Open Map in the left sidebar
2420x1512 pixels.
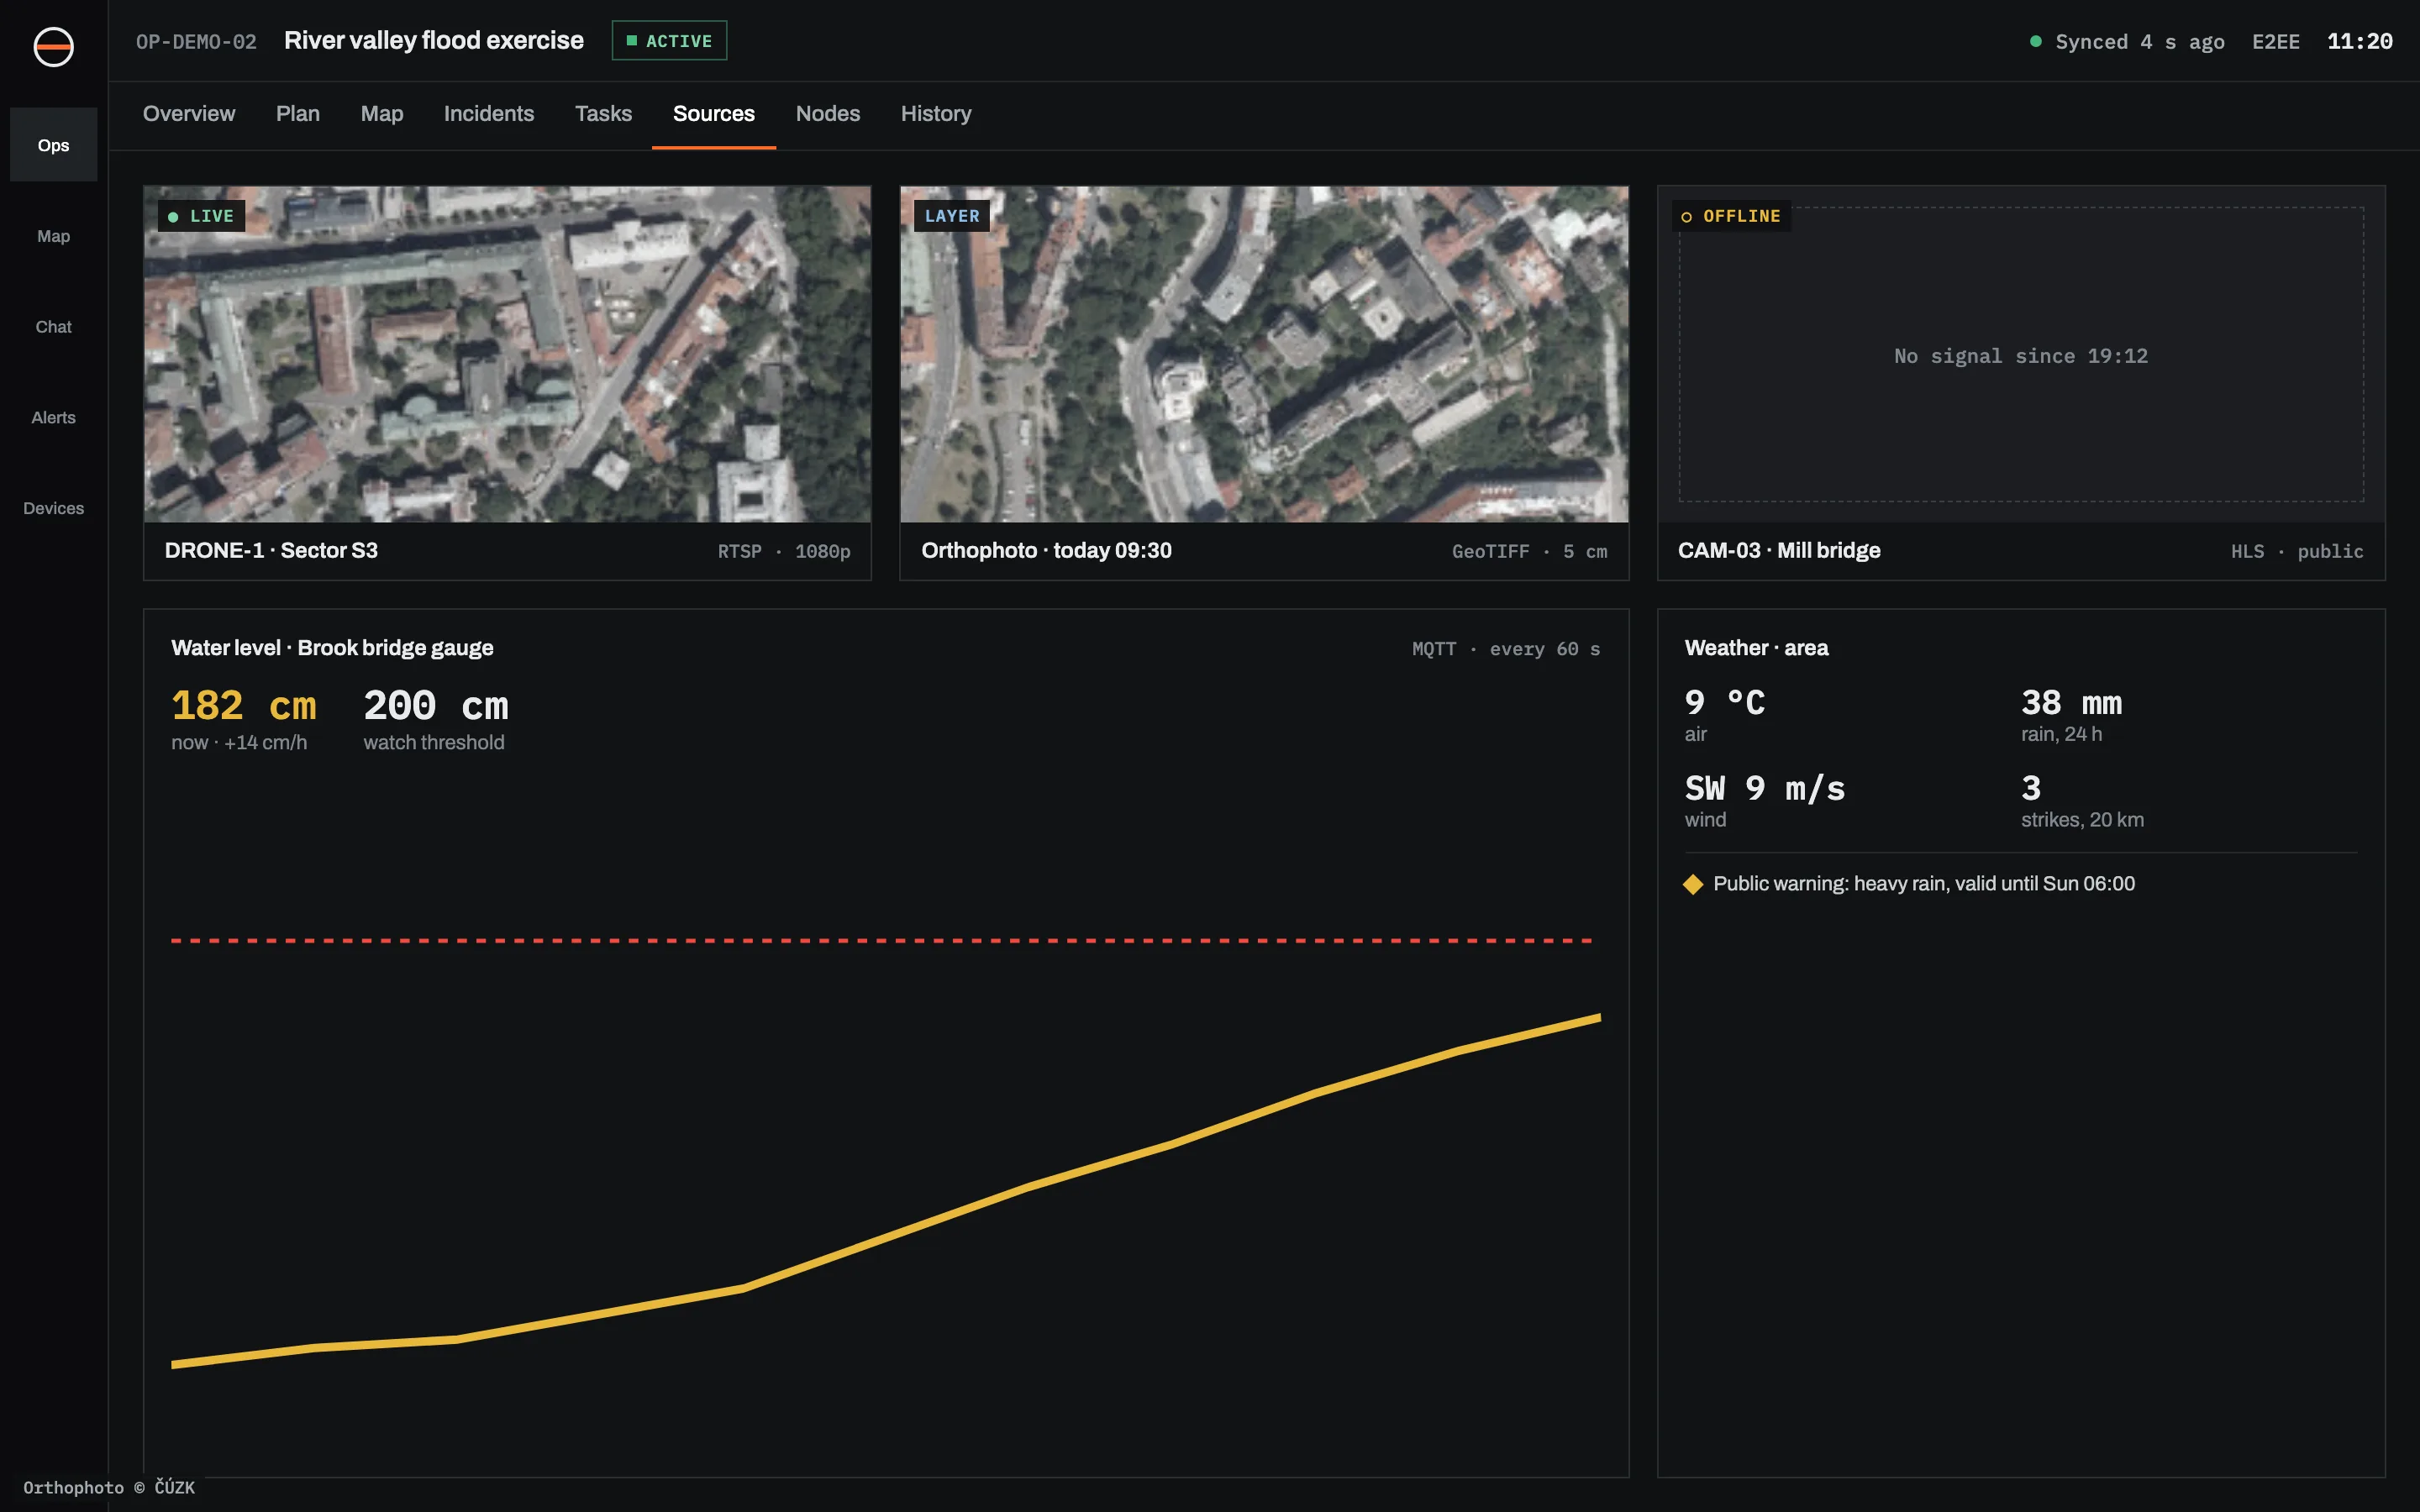point(53,236)
